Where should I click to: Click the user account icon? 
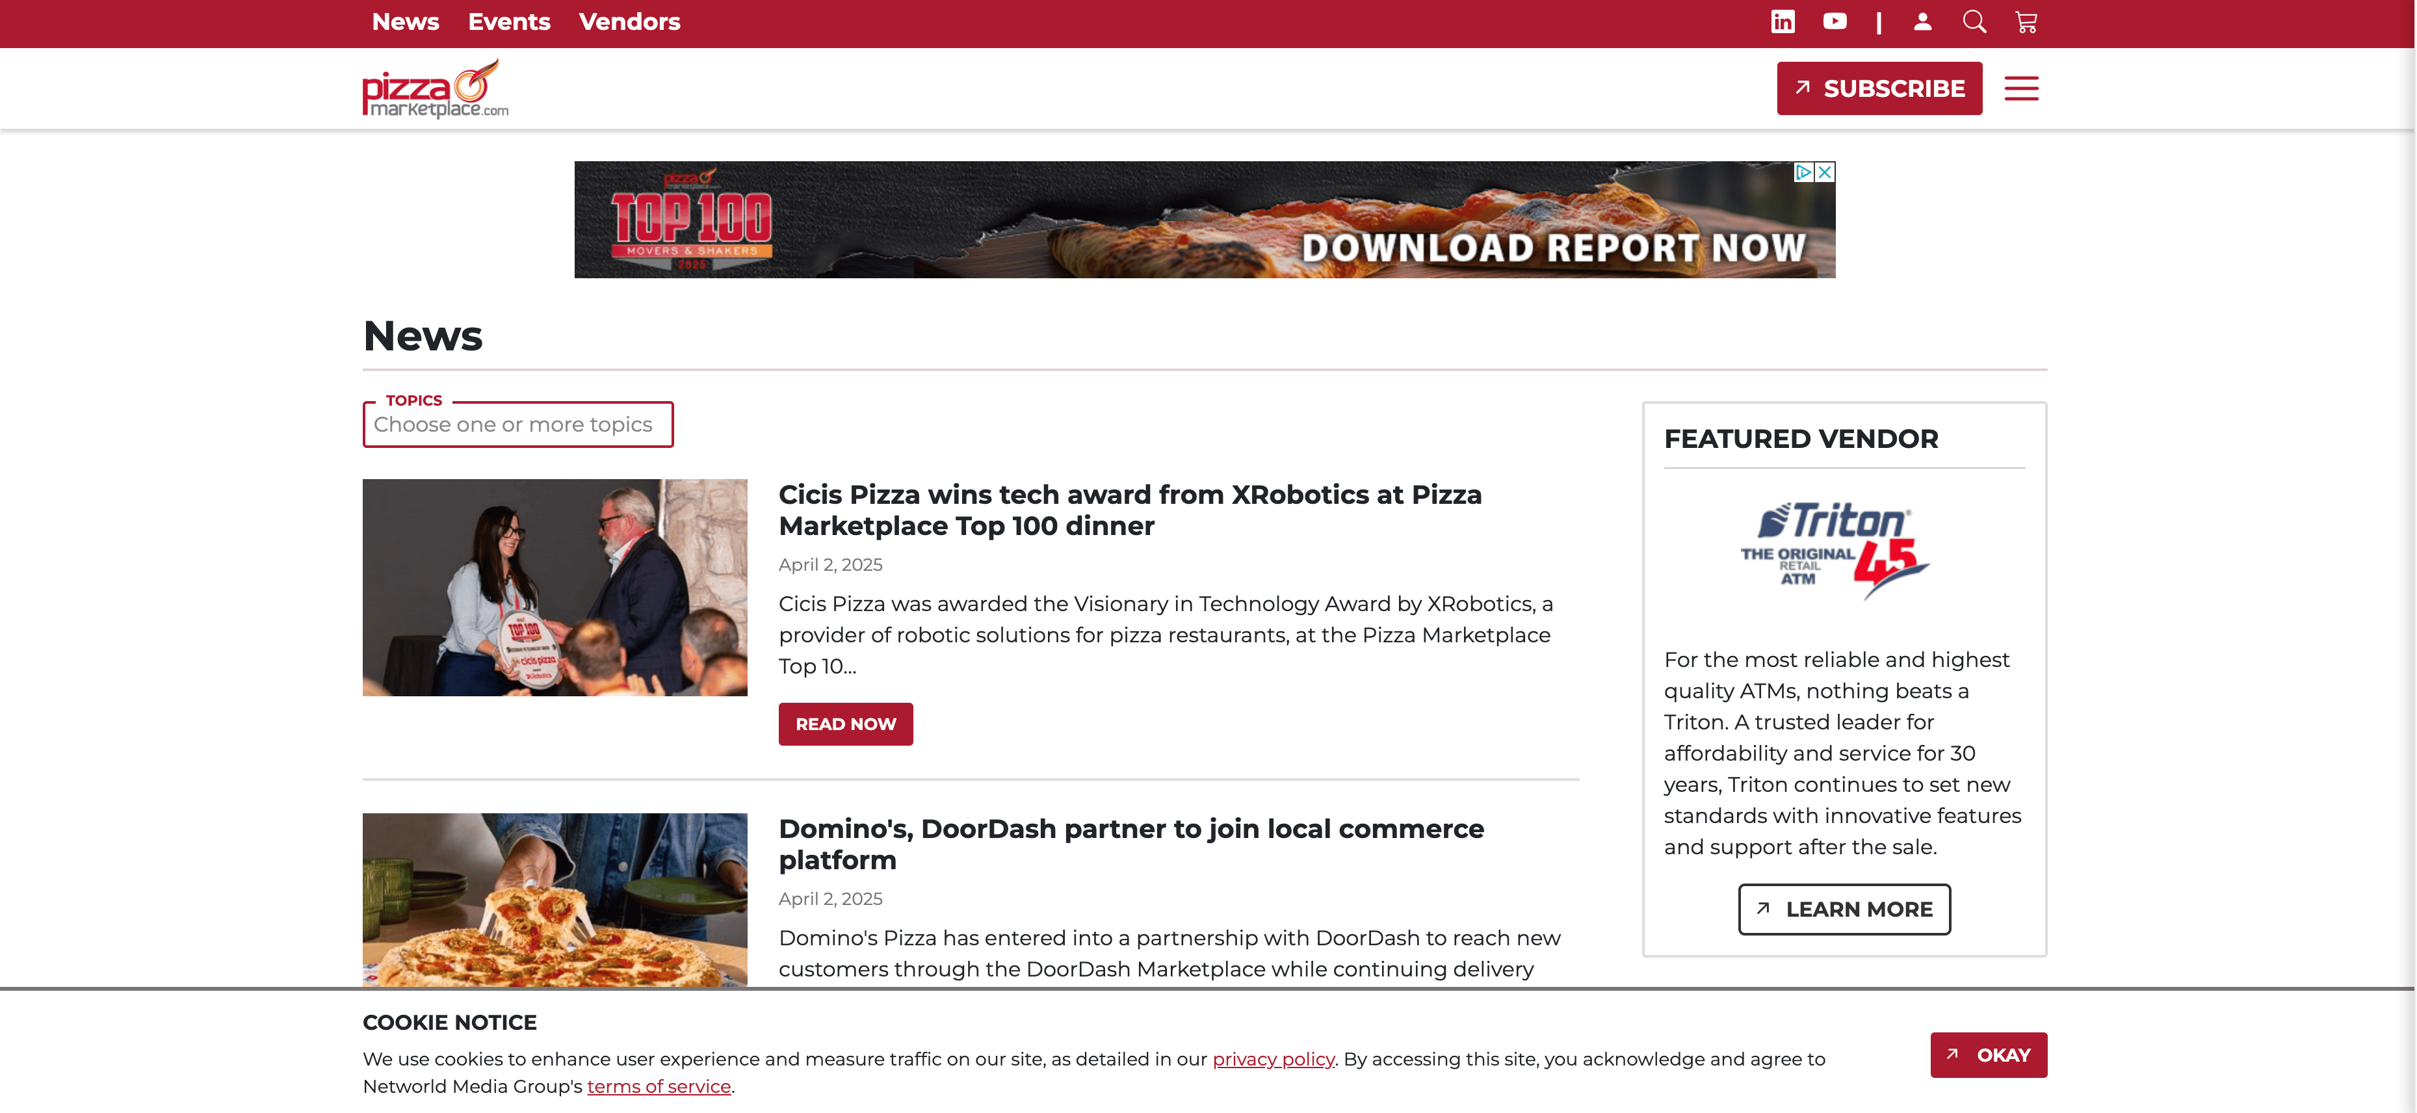click(1922, 21)
